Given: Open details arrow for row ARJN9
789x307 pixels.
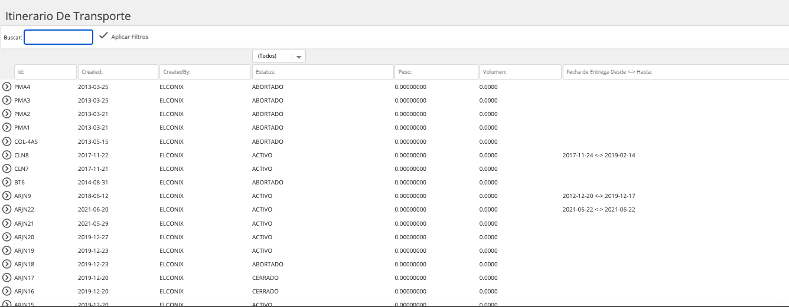Looking at the screenshot, I should [x=7, y=196].
